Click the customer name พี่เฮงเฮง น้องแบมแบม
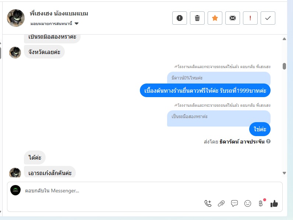 pyautogui.click(x=59, y=14)
